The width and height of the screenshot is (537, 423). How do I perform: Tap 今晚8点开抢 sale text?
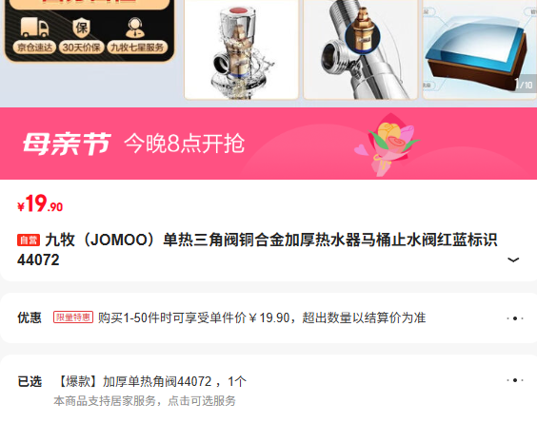(185, 144)
